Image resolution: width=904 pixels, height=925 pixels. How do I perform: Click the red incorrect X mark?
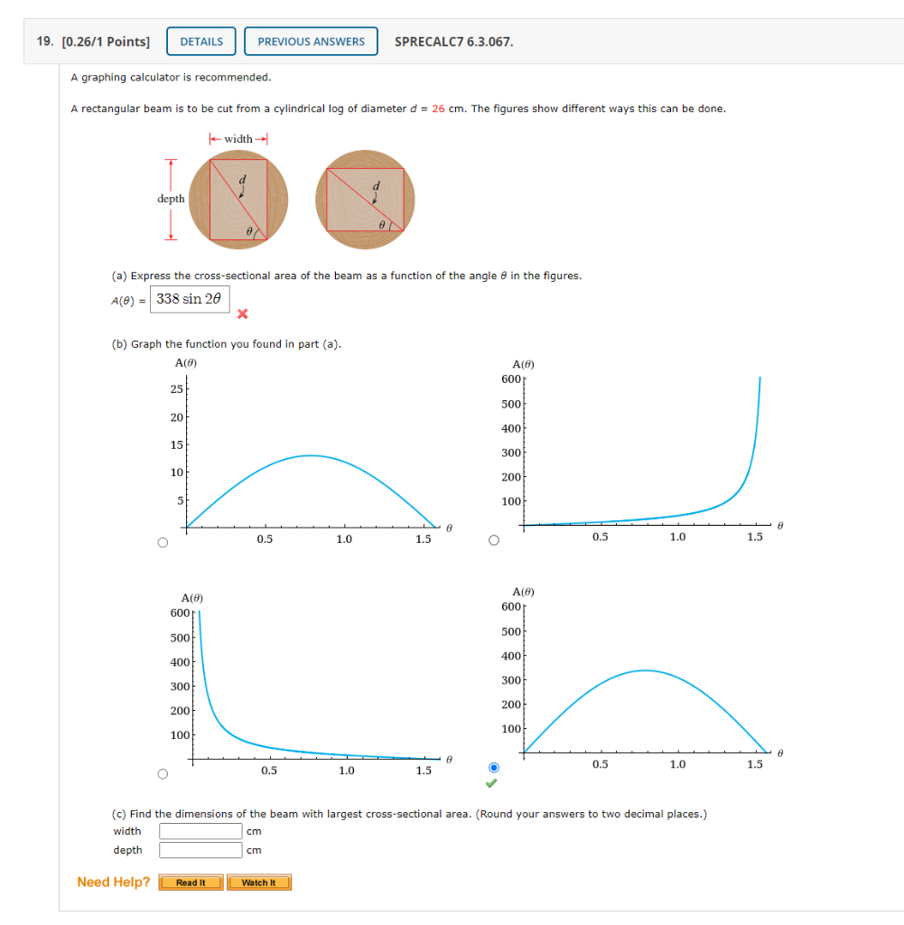(242, 313)
